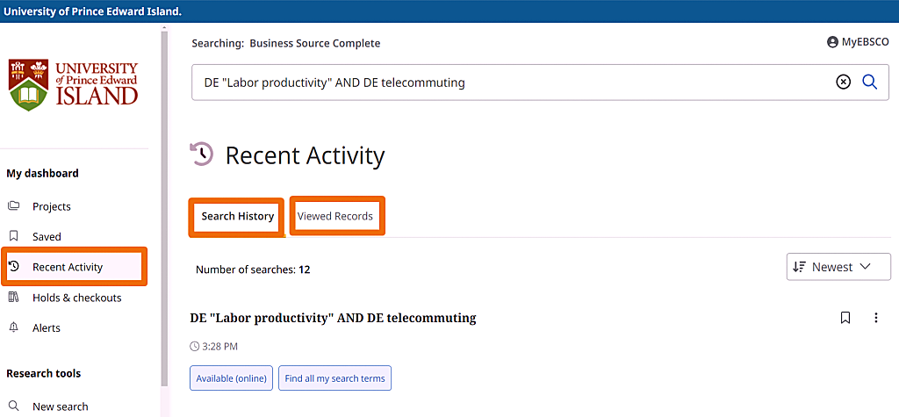Open the three-dot menu for search entry

tap(875, 318)
